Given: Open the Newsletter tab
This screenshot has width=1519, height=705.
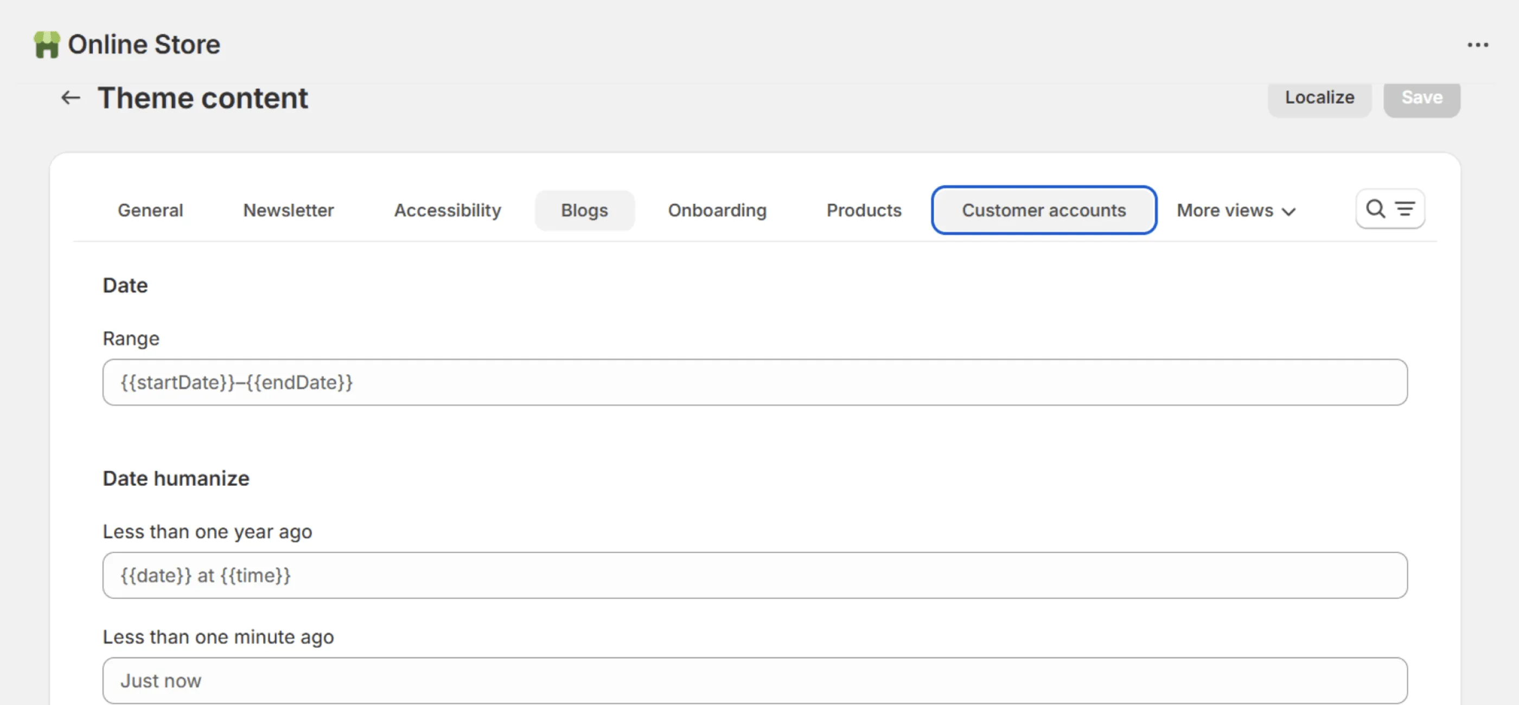Looking at the screenshot, I should (289, 210).
